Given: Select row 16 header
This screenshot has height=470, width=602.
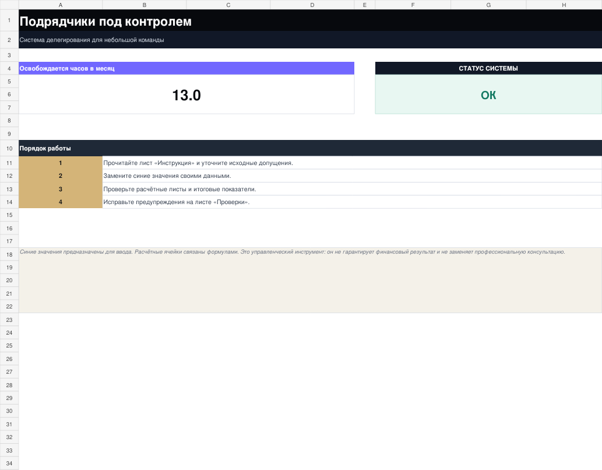Looking at the screenshot, I should 9,228.
